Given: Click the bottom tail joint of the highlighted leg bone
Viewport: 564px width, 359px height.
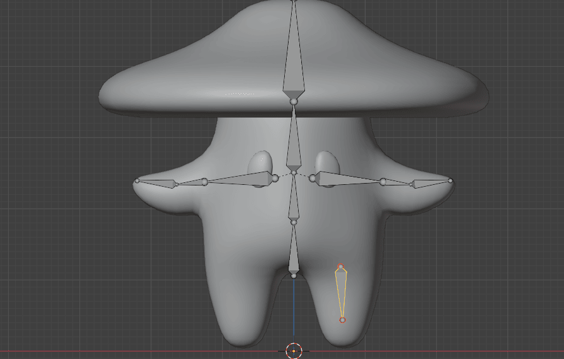Looking at the screenshot, I should coord(343,320).
